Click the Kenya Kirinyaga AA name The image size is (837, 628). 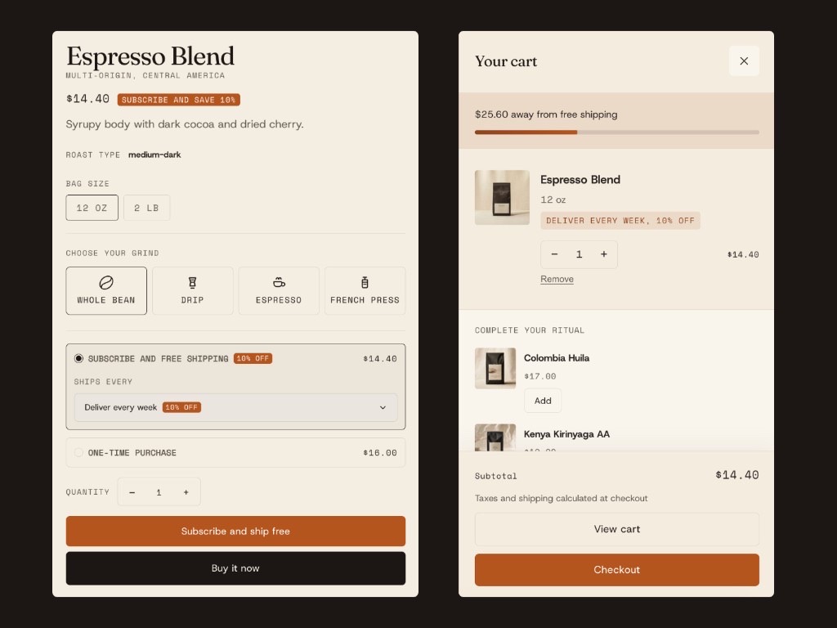[566, 434]
